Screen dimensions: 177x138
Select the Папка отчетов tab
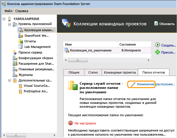153,72
